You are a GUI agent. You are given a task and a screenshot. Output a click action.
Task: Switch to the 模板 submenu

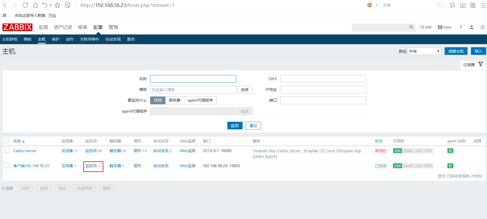[x=28, y=39]
